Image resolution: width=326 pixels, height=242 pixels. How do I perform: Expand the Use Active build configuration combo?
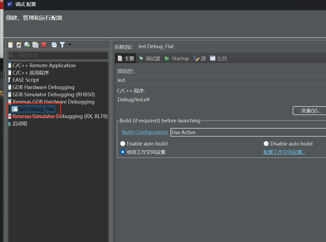tap(248, 132)
